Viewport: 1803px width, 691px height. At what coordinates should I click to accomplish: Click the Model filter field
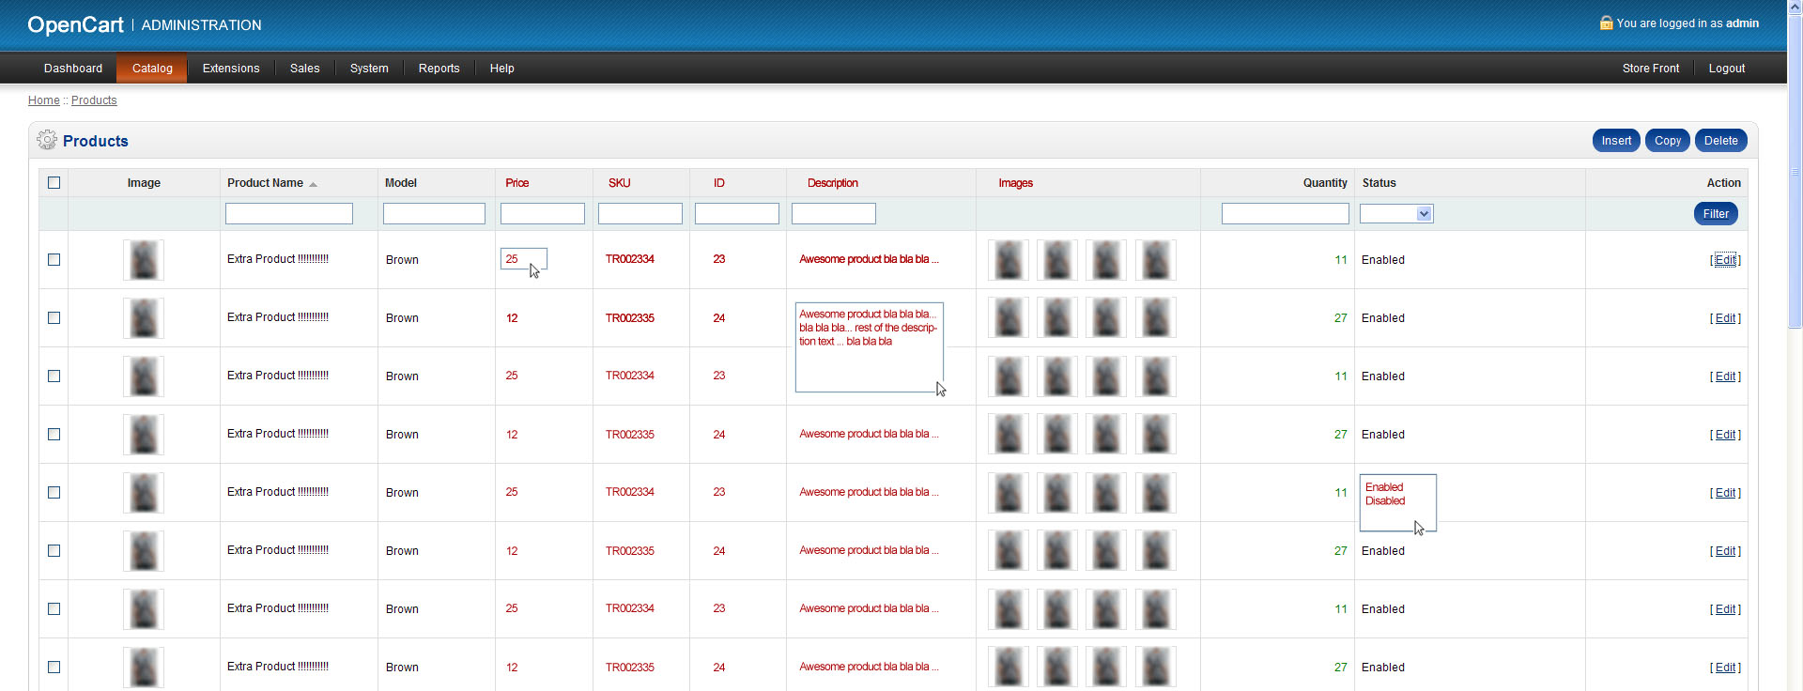point(434,214)
